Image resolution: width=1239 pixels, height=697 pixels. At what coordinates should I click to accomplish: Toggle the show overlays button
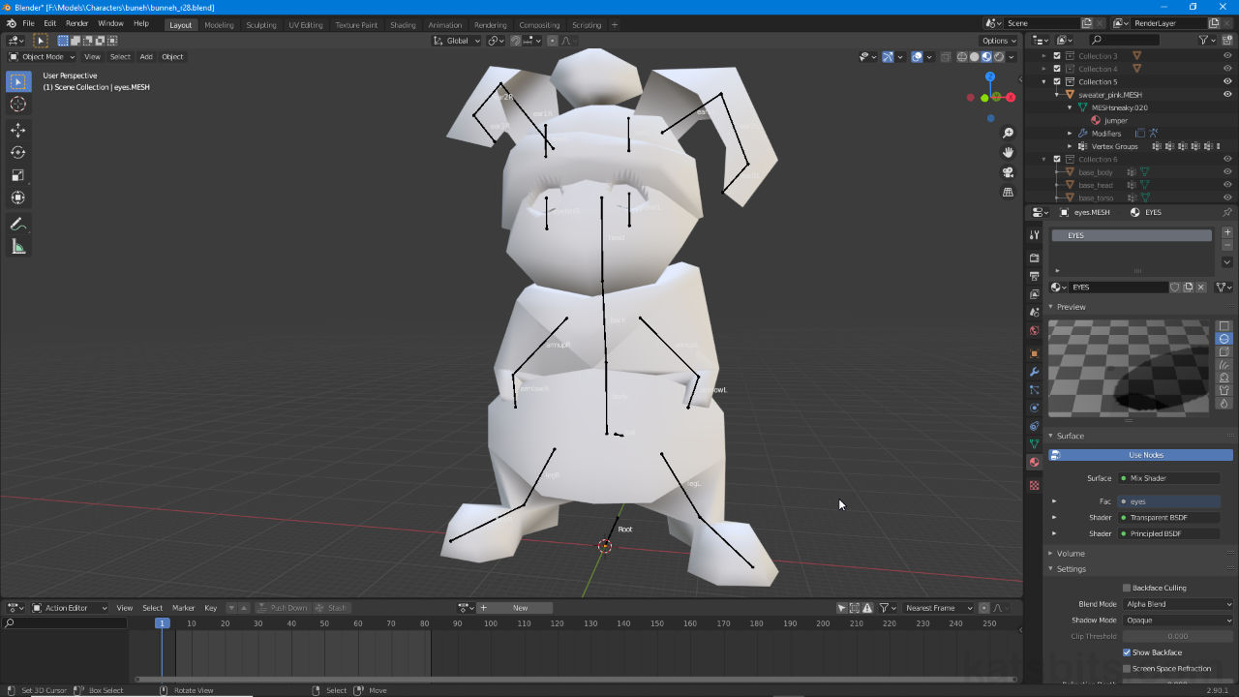(x=917, y=56)
